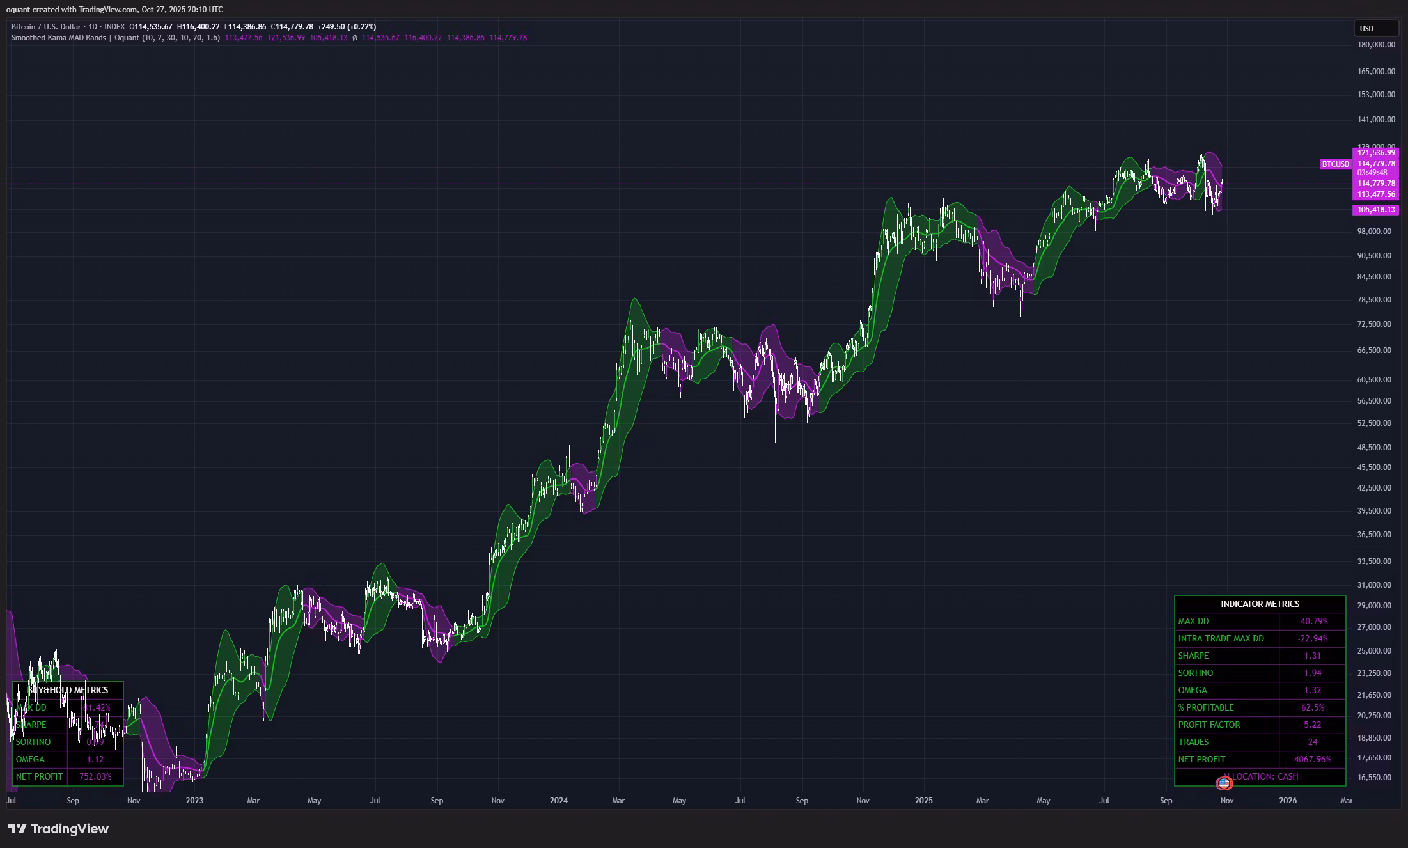Screen dimensions: 1408x848
Task: Click the 2024 label on time axis
Action: 558,800
